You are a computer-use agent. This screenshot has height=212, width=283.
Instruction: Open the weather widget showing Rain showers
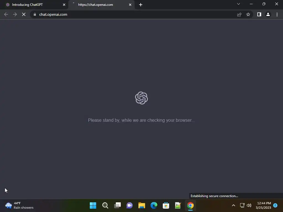[20, 205]
